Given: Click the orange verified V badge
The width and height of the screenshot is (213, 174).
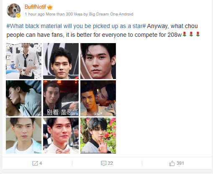Looking at the screenshot, I should (18, 15).
